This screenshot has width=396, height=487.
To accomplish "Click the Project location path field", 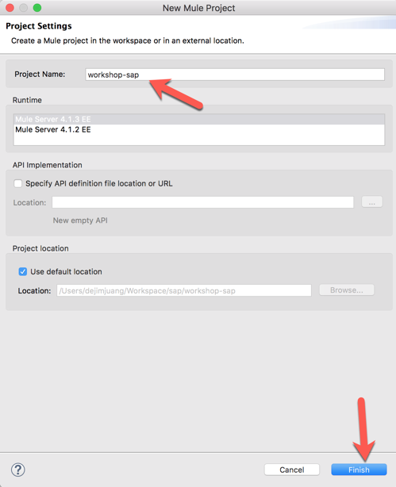I will coord(183,290).
